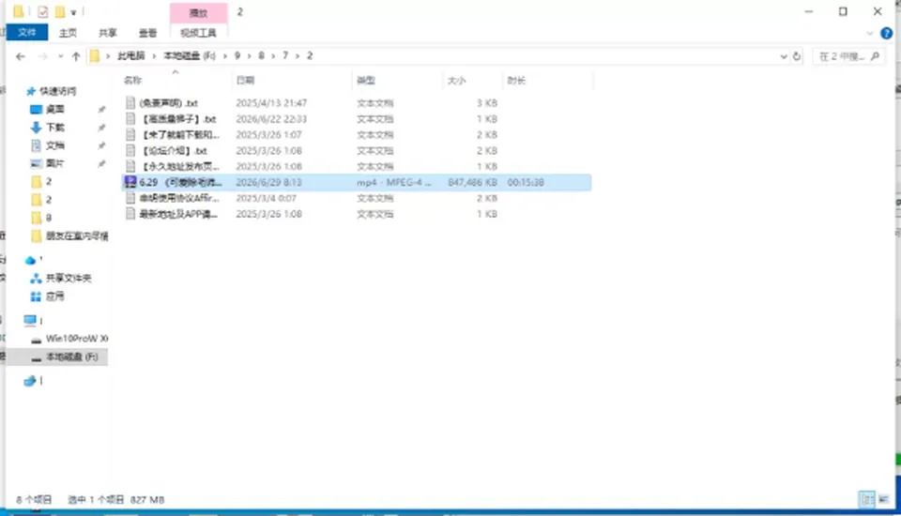901x516 pixels.
Task: Click the folder icon in the address bar
Action: tap(95, 55)
